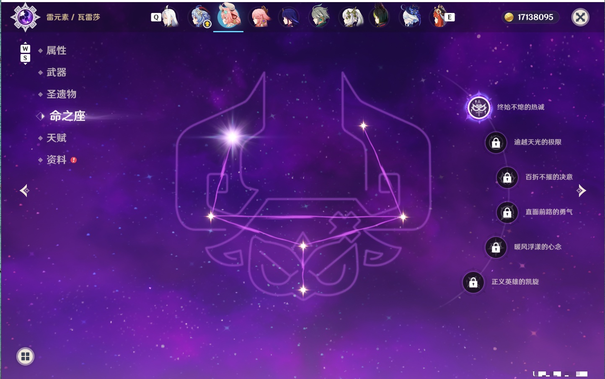Click the label 正义英雄的凯旋
Image resolution: width=605 pixels, height=379 pixels.
515,282
